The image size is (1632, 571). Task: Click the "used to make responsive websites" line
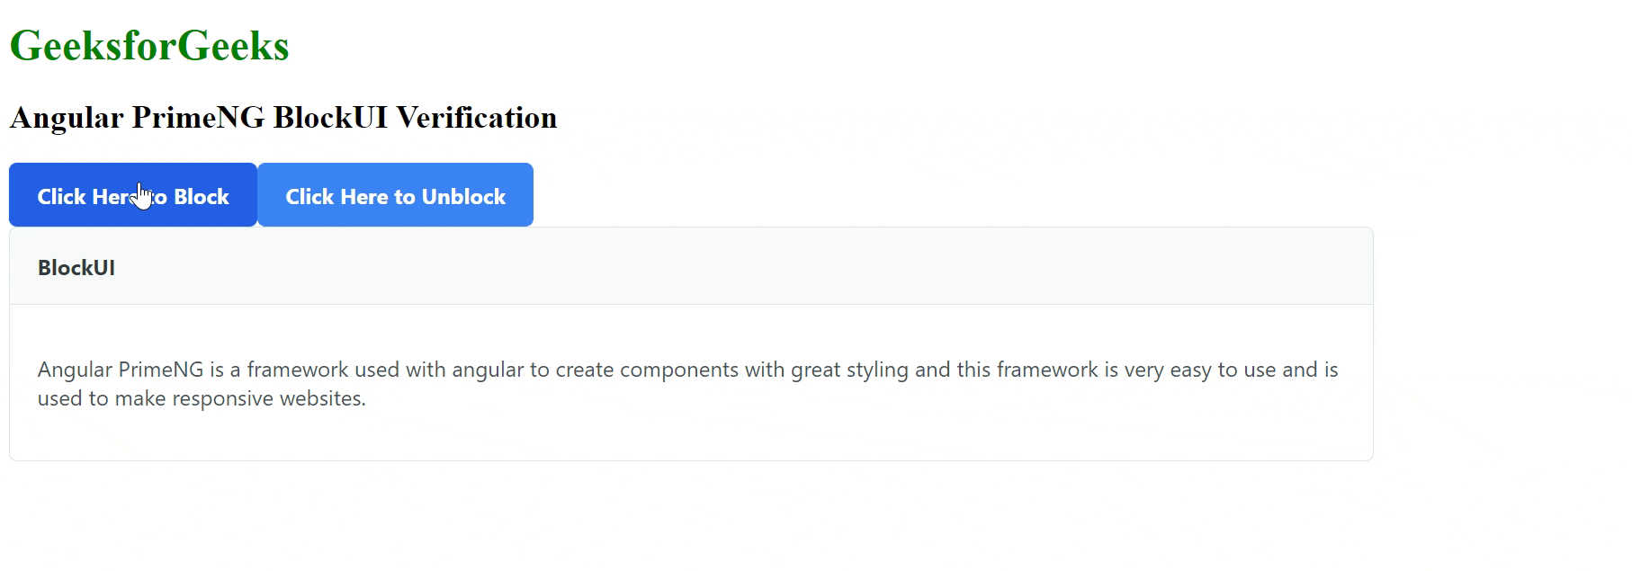202,398
